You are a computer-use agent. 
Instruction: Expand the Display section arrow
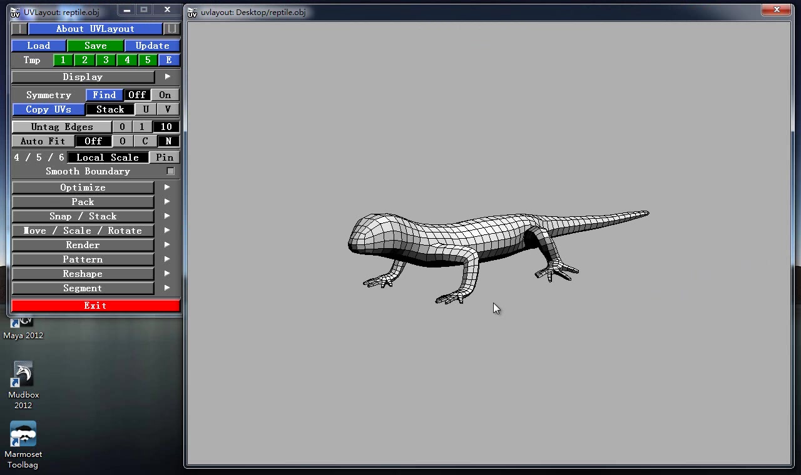[x=167, y=77]
